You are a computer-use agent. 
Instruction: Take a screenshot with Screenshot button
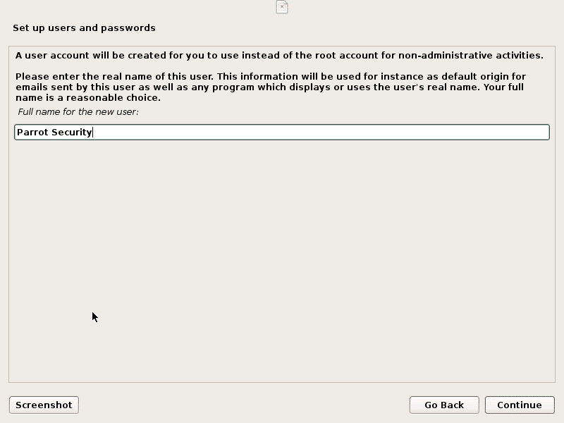point(44,405)
